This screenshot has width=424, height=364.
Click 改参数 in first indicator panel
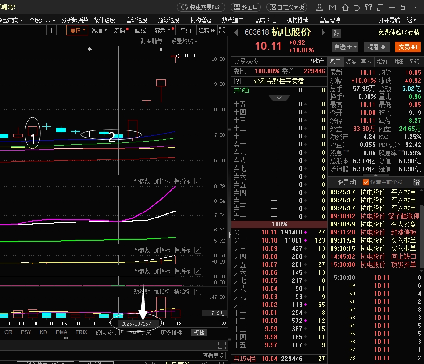coord(142,181)
